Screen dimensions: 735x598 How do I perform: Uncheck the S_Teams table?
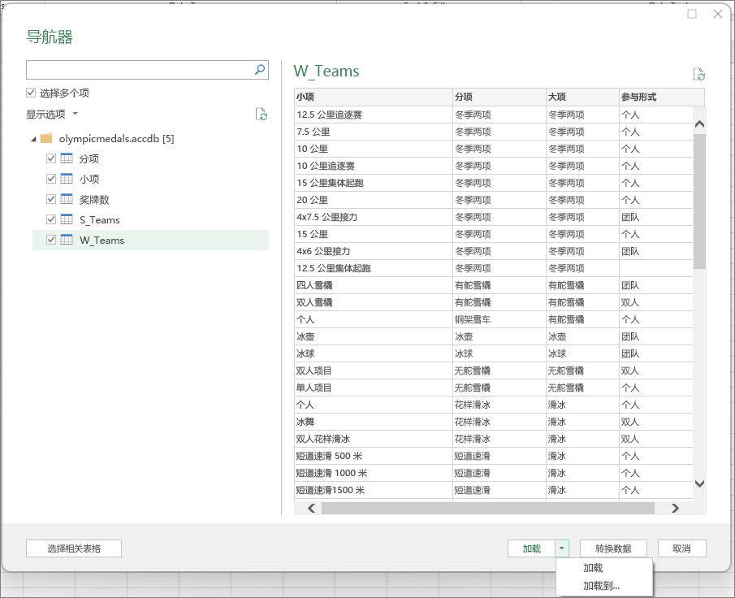tap(51, 219)
